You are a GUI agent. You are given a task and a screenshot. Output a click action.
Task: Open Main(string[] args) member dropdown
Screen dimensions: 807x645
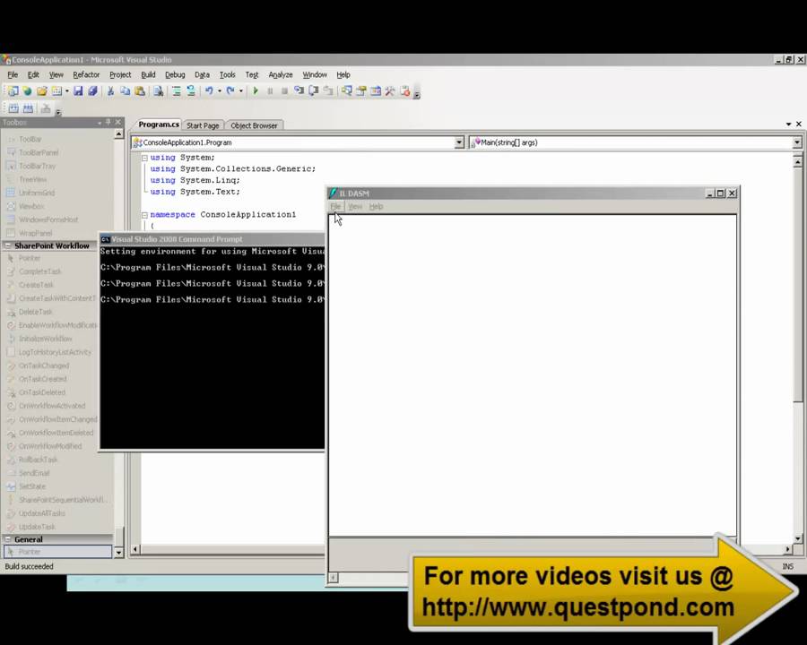click(x=797, y=142)
